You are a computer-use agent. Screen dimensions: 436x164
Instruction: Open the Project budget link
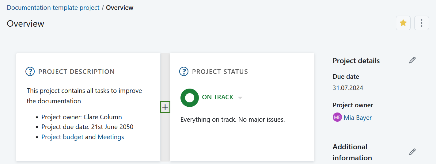(x=63, y=137)
